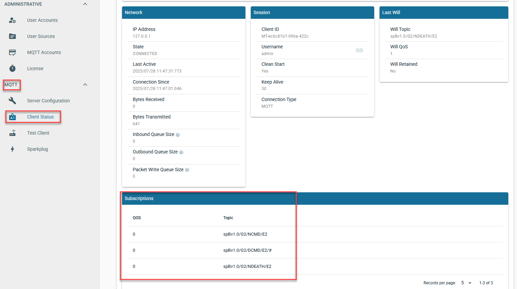Click the User Accounts gear-person icon
This screenshot has width=517, height=289.
(12, 20)
